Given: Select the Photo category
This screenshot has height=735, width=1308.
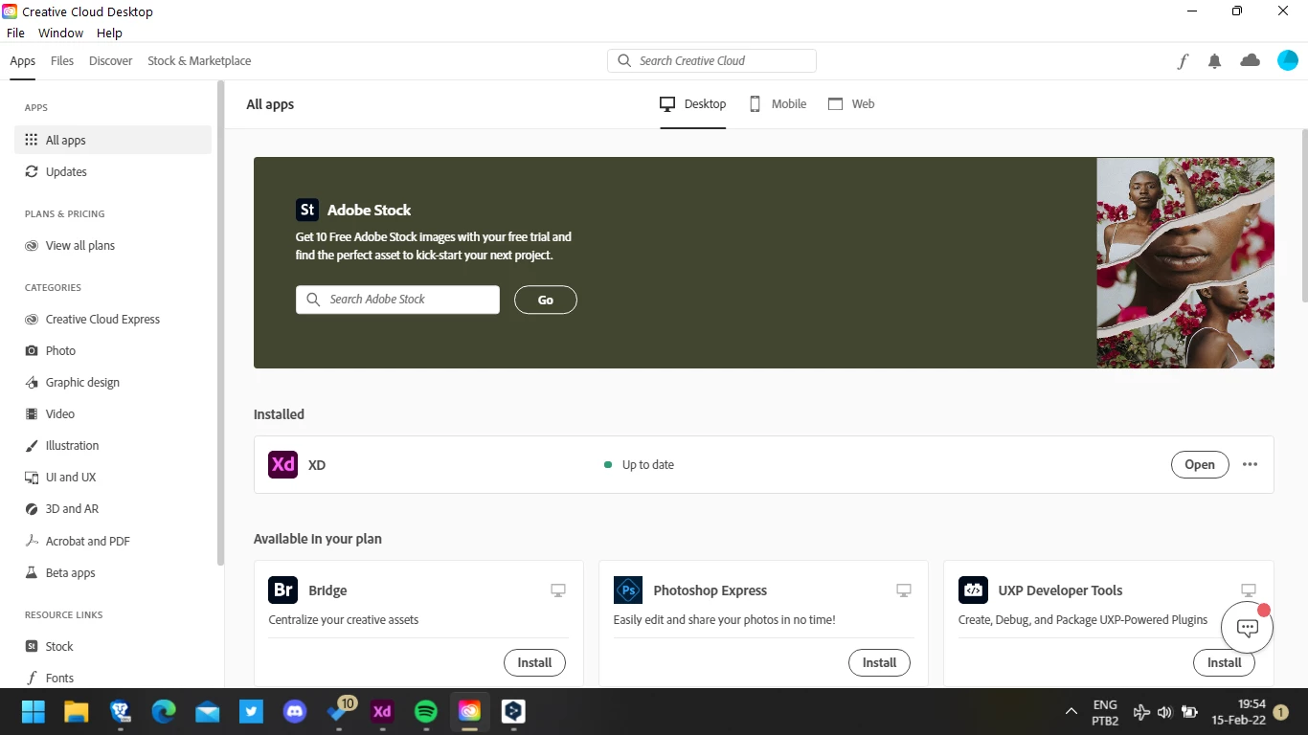Looking at the screenshot, I should click(113, 350).
